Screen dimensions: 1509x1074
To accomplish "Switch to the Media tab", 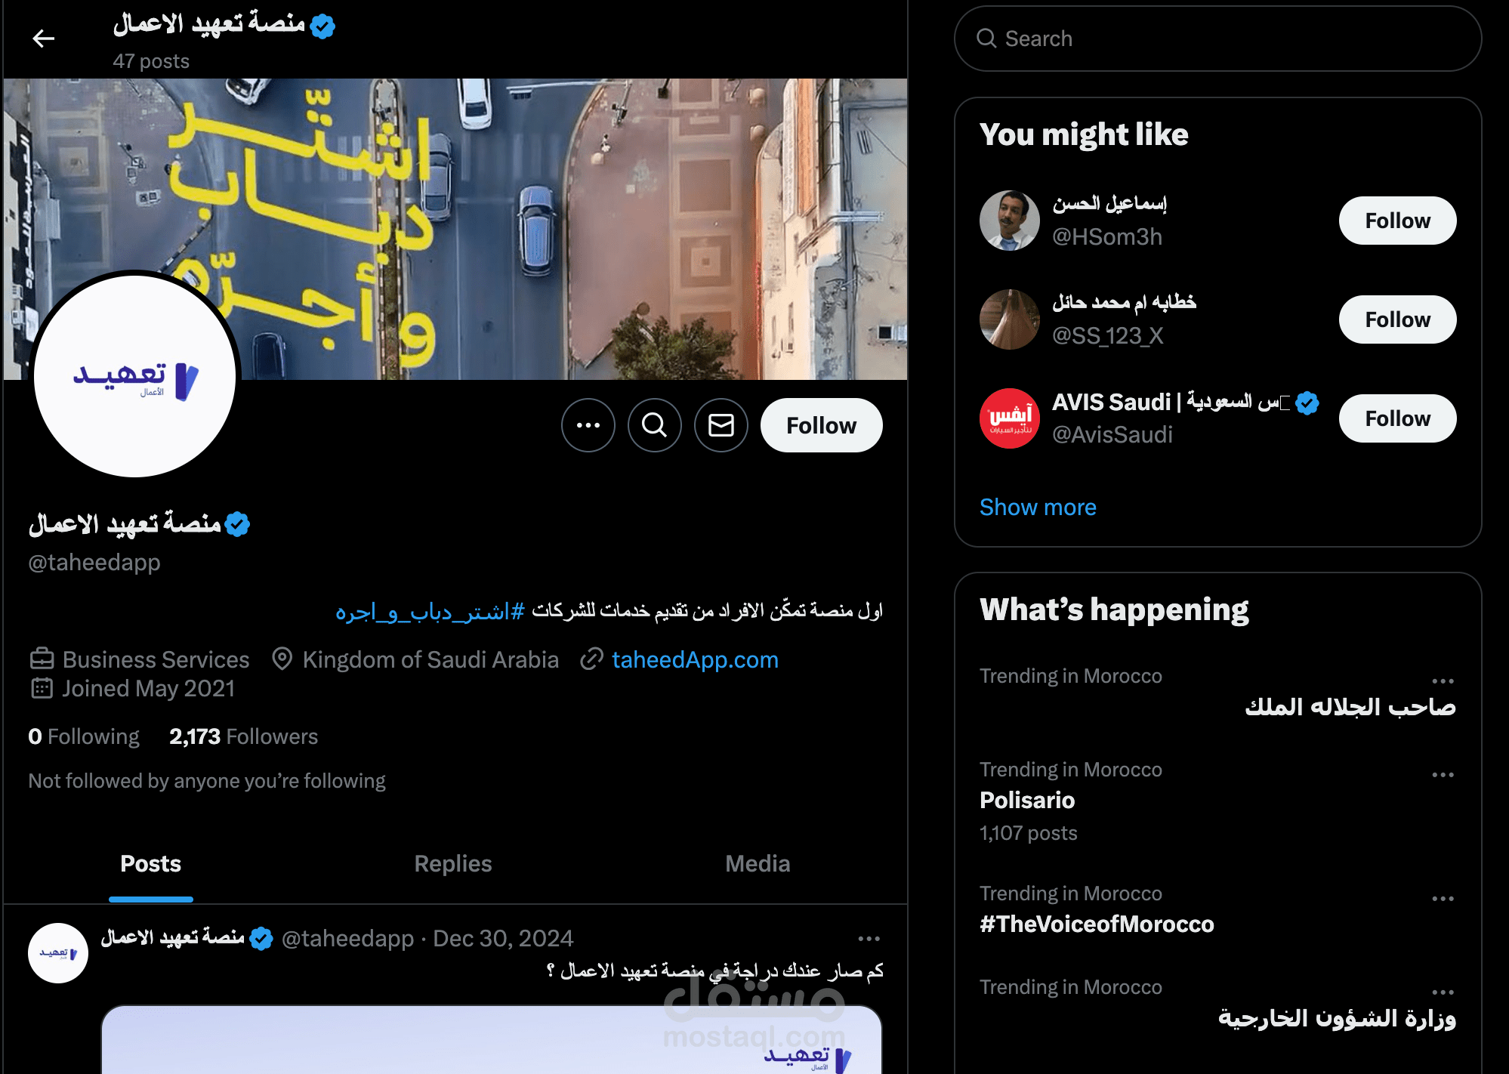I will [x=758, y=863].
